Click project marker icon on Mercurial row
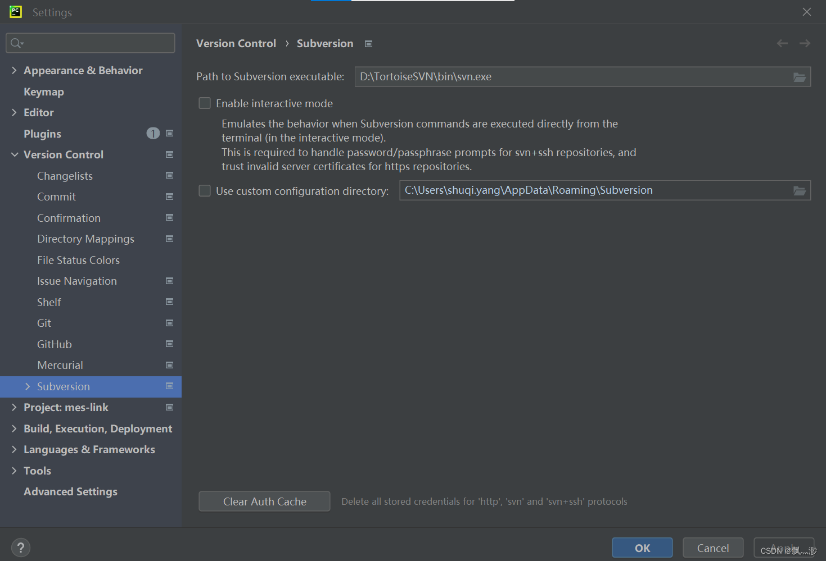This screenshot has height=561, width=826. [x=170, y=365]
